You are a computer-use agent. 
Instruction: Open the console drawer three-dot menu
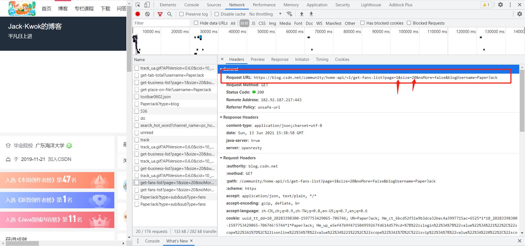138,241
